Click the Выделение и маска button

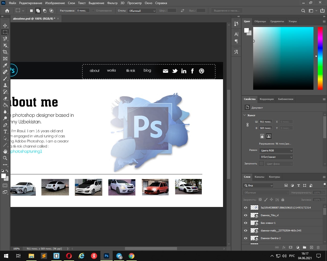click(227, 11)
